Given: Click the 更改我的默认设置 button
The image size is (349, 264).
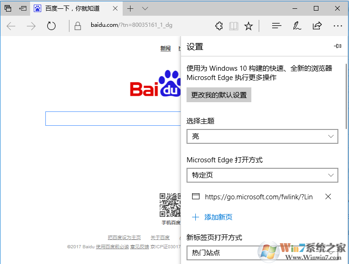Looking at the screenshot, I should tap(219, 95).
